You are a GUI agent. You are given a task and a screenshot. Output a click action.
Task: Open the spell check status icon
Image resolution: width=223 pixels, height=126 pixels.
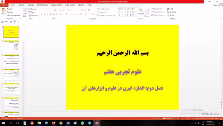(x=13, y=119)
